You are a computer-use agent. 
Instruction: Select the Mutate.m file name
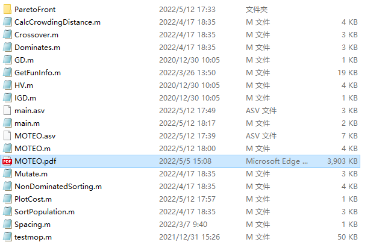31,174
